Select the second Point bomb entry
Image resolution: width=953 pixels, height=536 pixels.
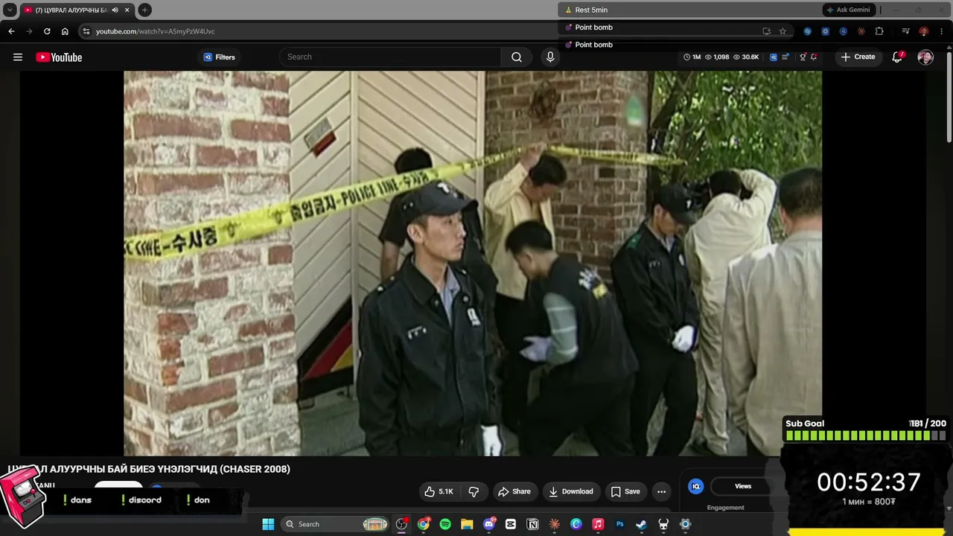point(593,45)
